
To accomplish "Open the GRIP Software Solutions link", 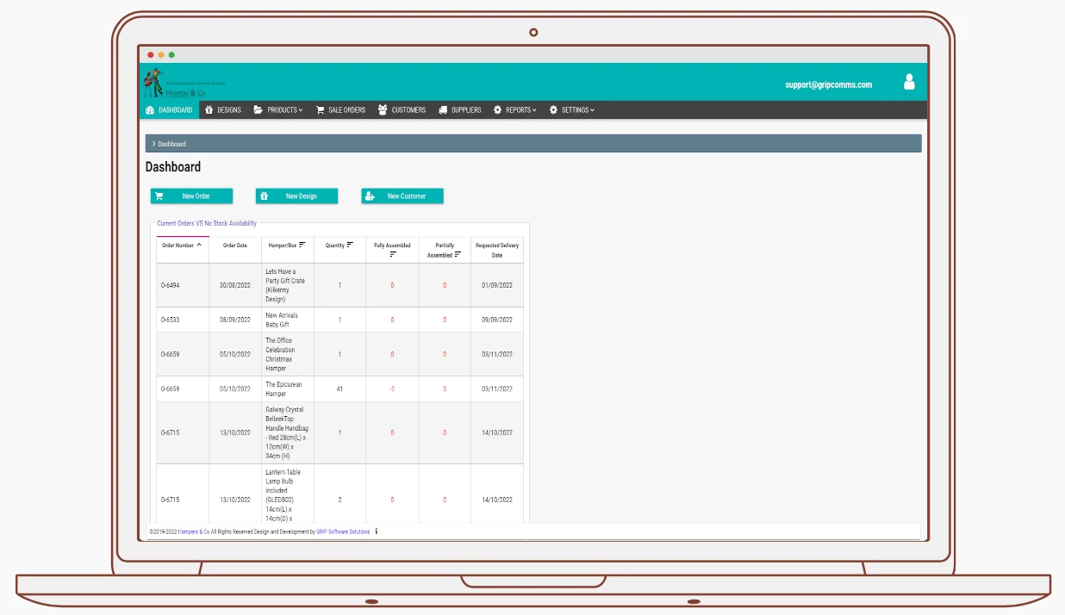I will (343, 531).
